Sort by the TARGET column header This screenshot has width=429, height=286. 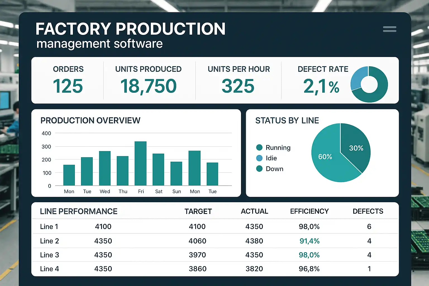pyautogui.click(x=198, y=211)
